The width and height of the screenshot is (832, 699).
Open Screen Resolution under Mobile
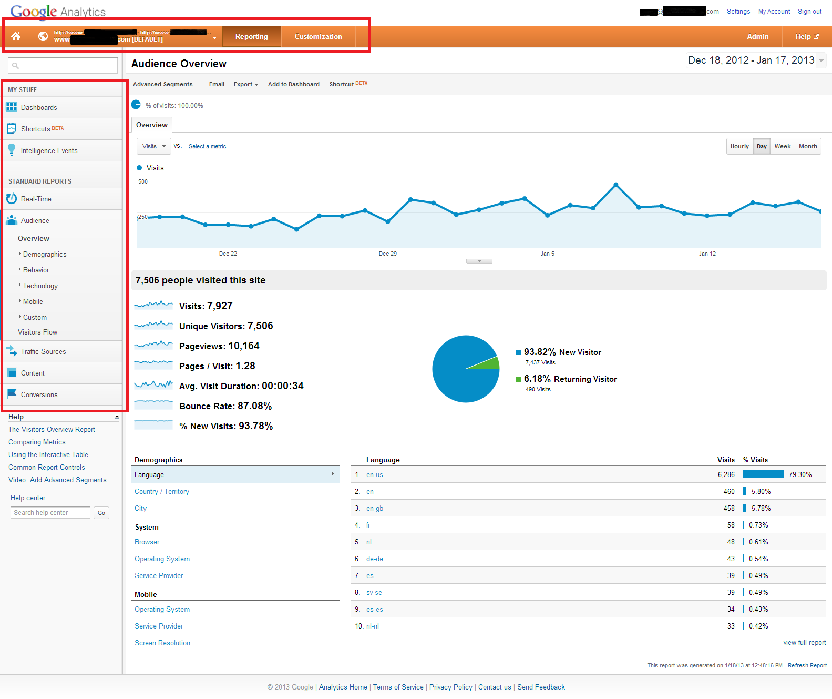point(162,643)
